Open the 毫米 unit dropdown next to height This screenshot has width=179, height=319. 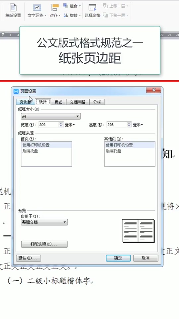tap(138, 125)
